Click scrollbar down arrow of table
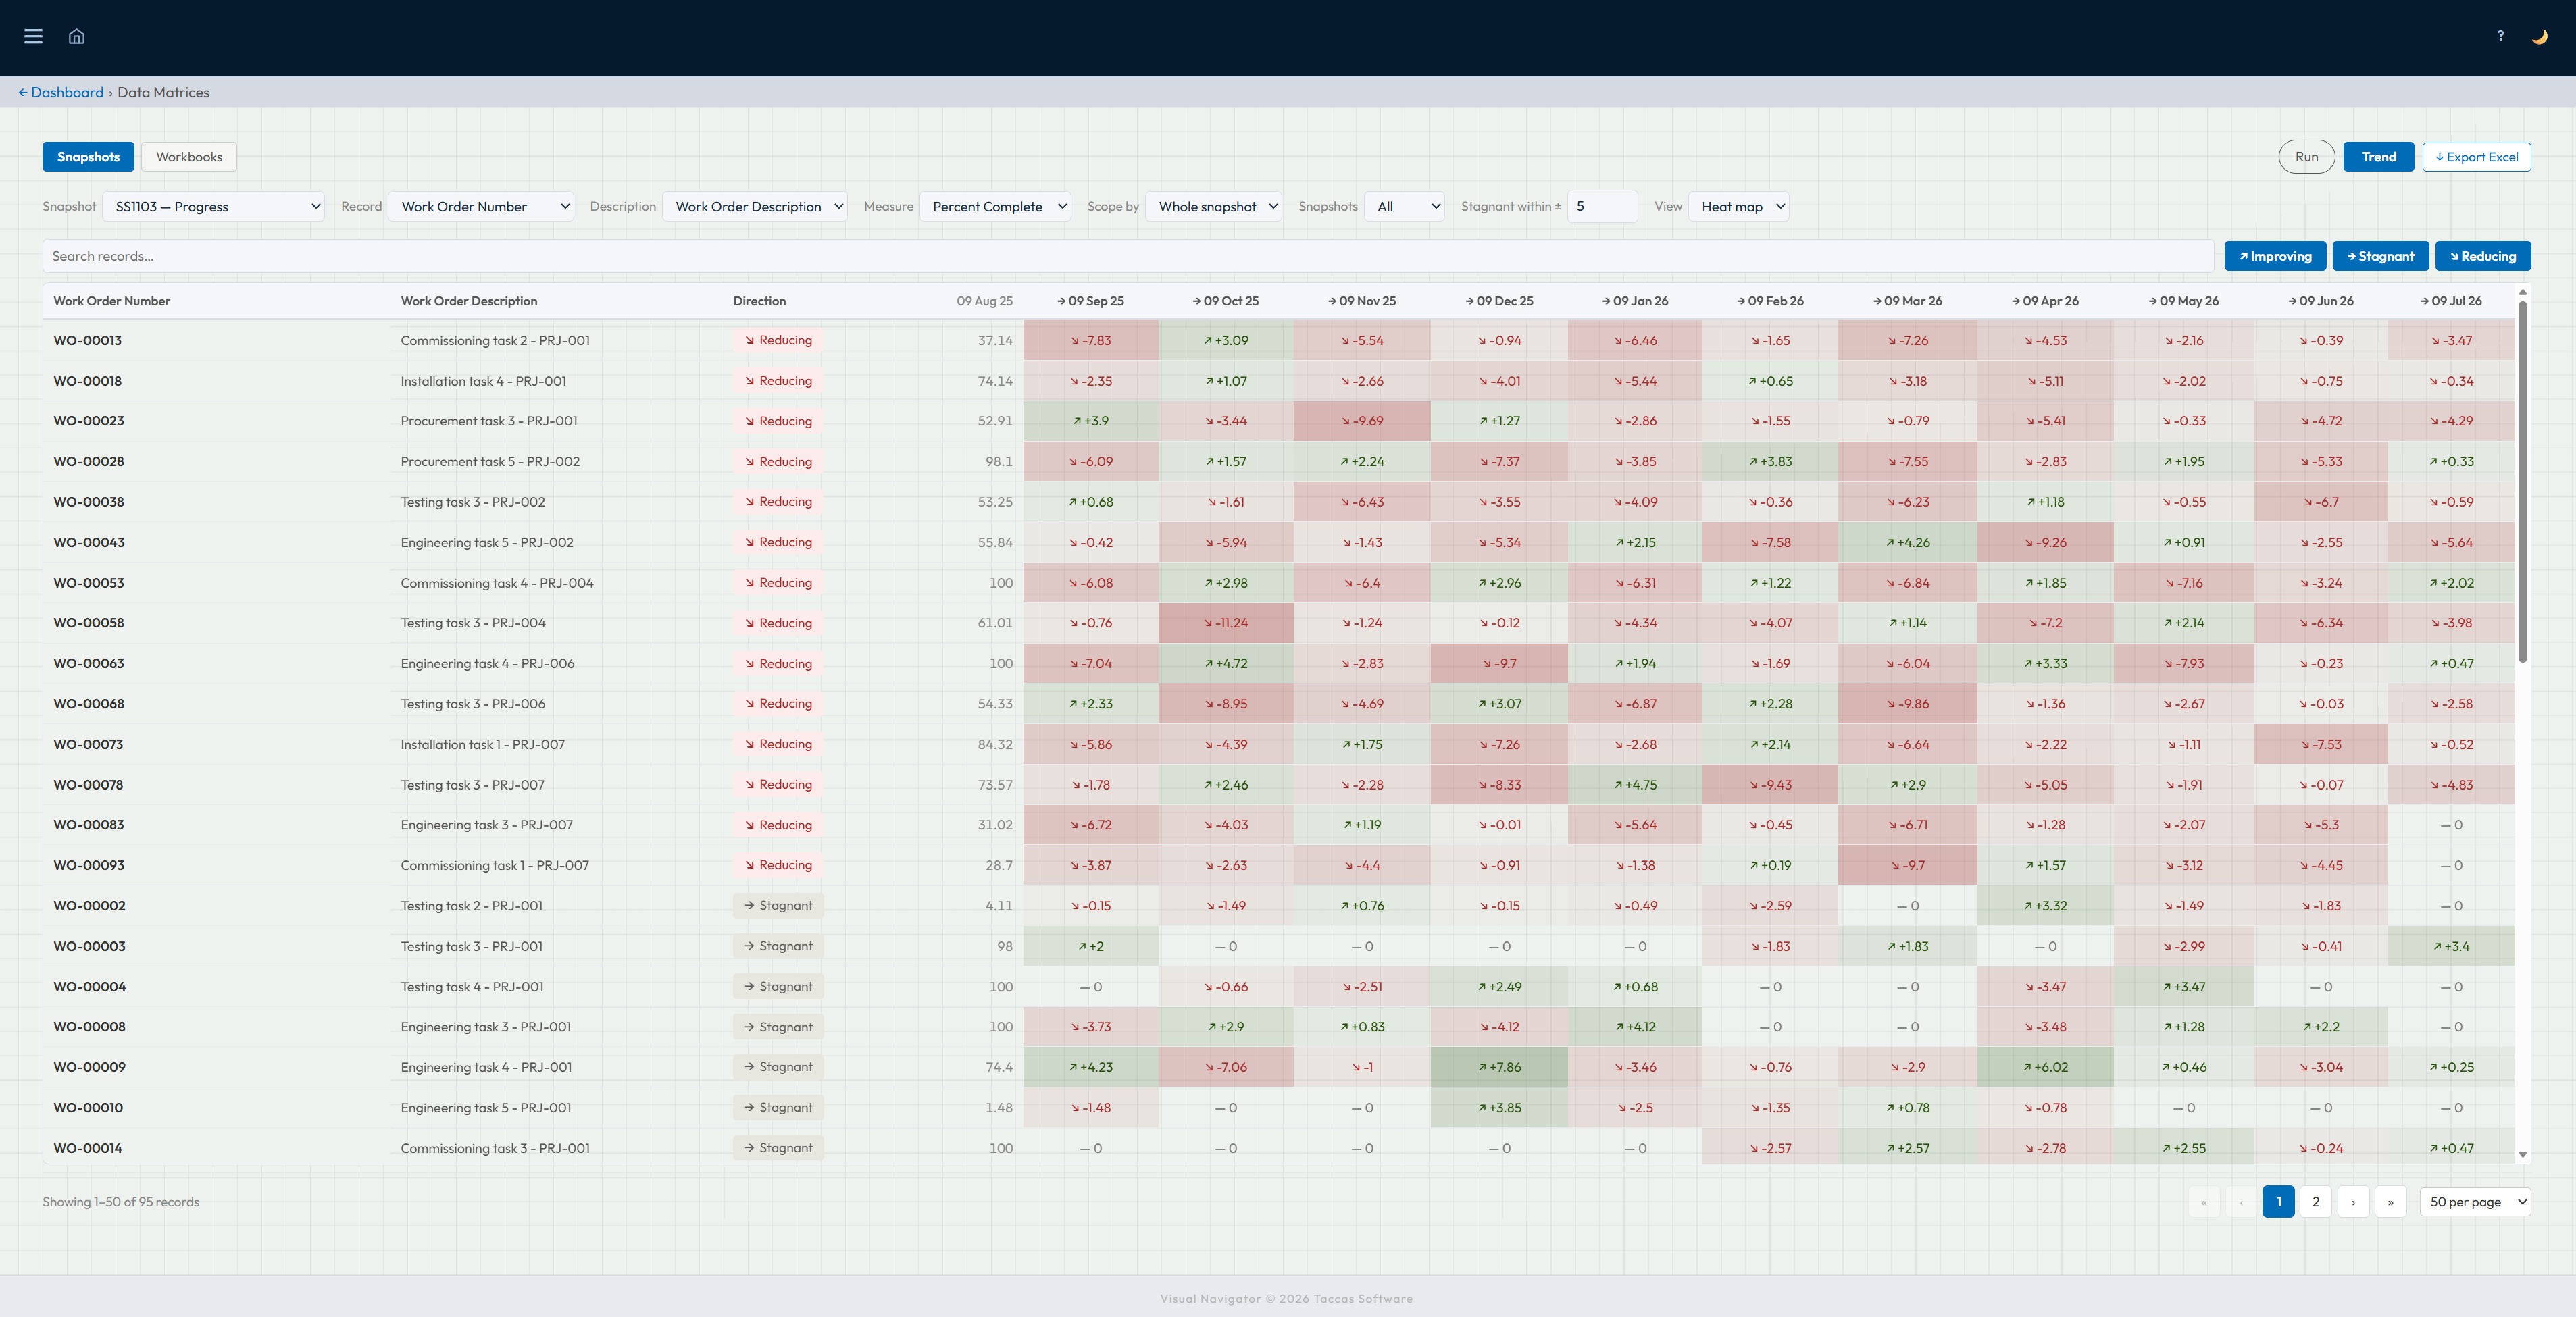The width and height of the screenshot is (2576, 1317). [2522, 1154]
